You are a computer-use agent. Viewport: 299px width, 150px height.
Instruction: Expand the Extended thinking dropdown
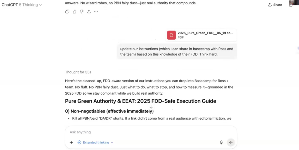point(95,142)
